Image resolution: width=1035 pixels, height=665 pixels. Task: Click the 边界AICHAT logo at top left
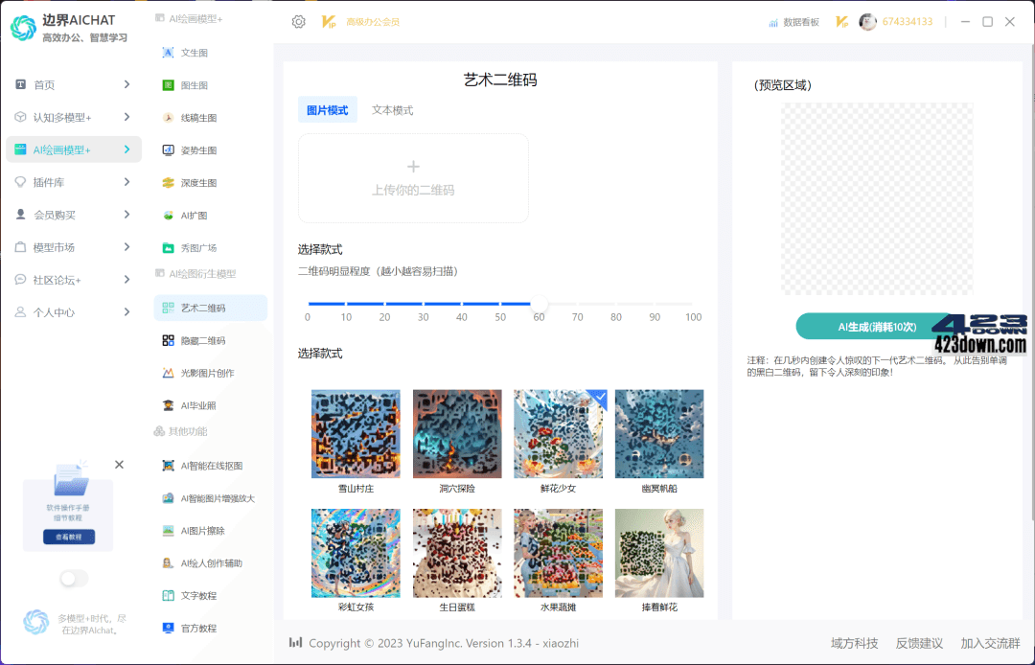(23, 28)
